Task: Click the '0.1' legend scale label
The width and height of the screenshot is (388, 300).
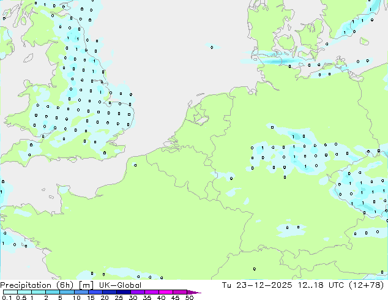Action: (x=7, y=298)
